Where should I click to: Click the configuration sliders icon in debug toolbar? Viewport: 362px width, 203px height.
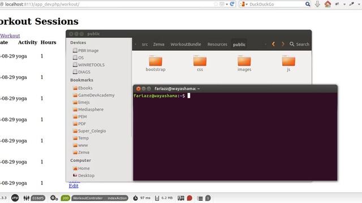(x=27, y=198)
